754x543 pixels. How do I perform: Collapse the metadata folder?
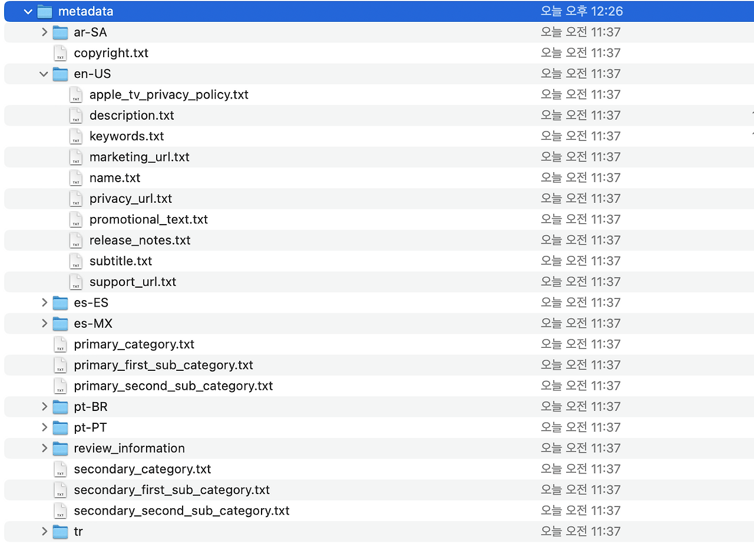(28, 11)
